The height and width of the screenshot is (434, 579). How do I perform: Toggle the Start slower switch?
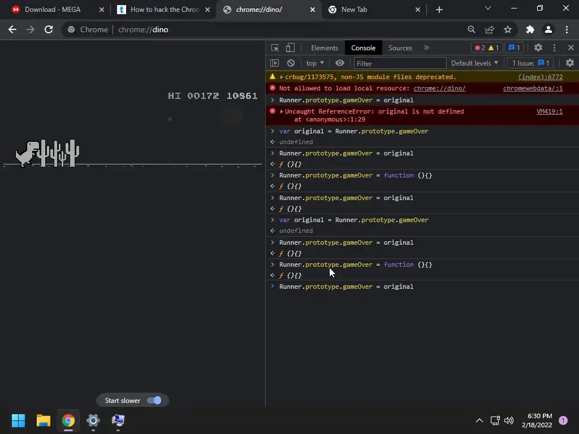[154, 401]
